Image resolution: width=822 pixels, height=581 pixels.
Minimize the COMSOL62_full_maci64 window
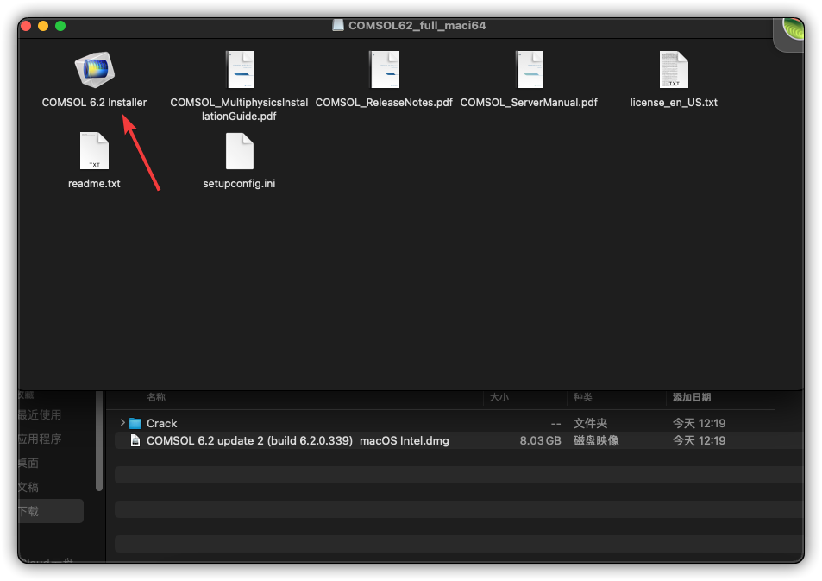point(43,26)
